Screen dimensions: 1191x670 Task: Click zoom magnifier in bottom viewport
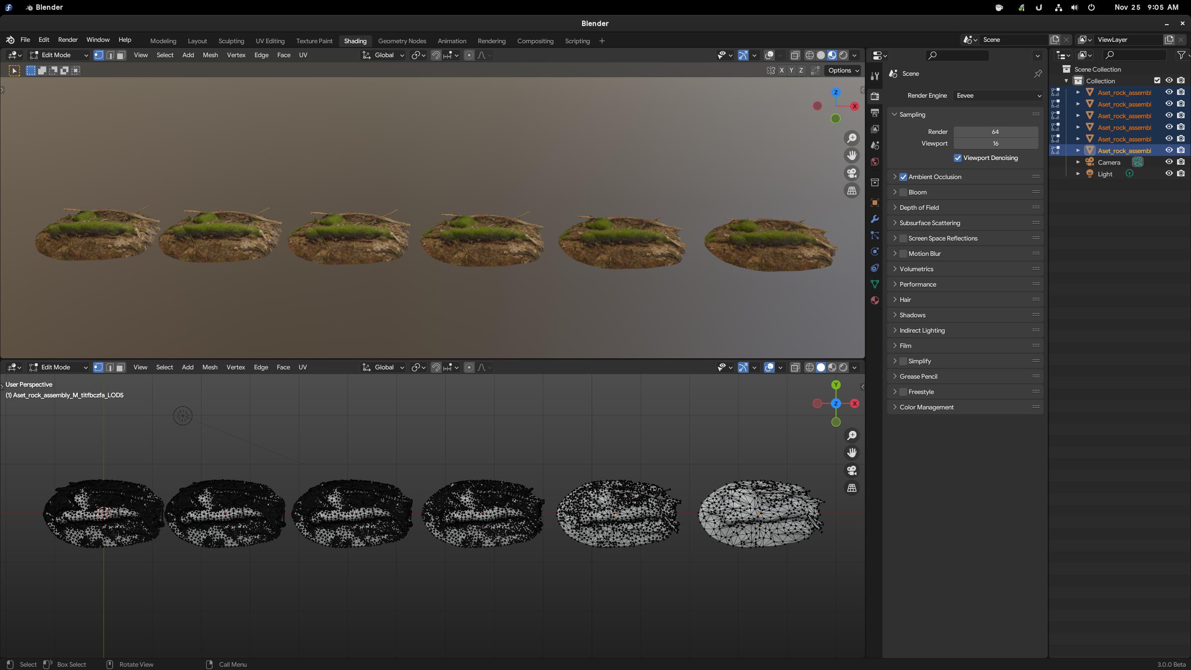coord(852,435)
